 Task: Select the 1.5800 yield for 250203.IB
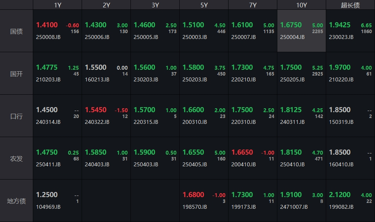193,67
